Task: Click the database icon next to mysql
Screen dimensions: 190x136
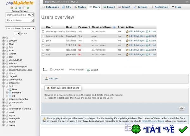Action: coord(7,125)
